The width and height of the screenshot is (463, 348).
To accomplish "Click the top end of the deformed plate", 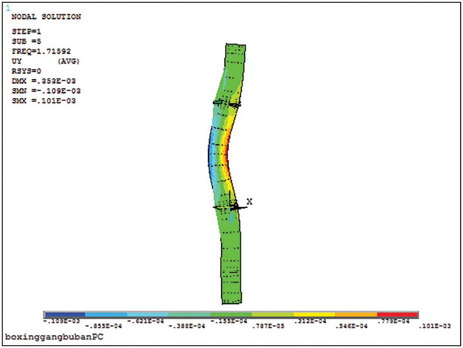I will pyautogui.click(x=235, y=46).
